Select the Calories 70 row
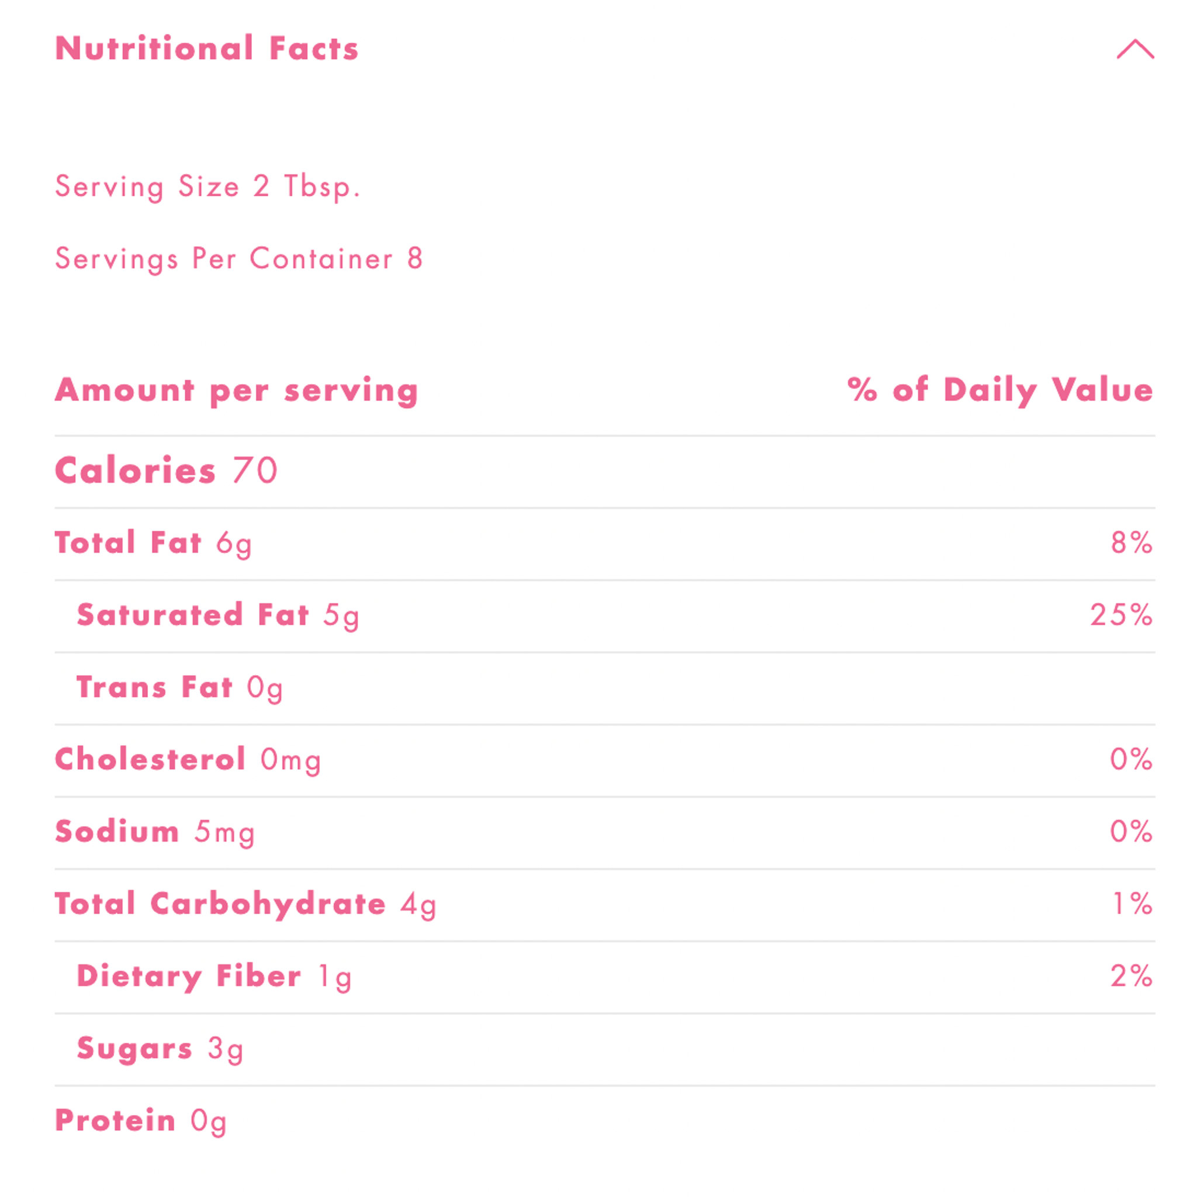 tap(166, 471)
